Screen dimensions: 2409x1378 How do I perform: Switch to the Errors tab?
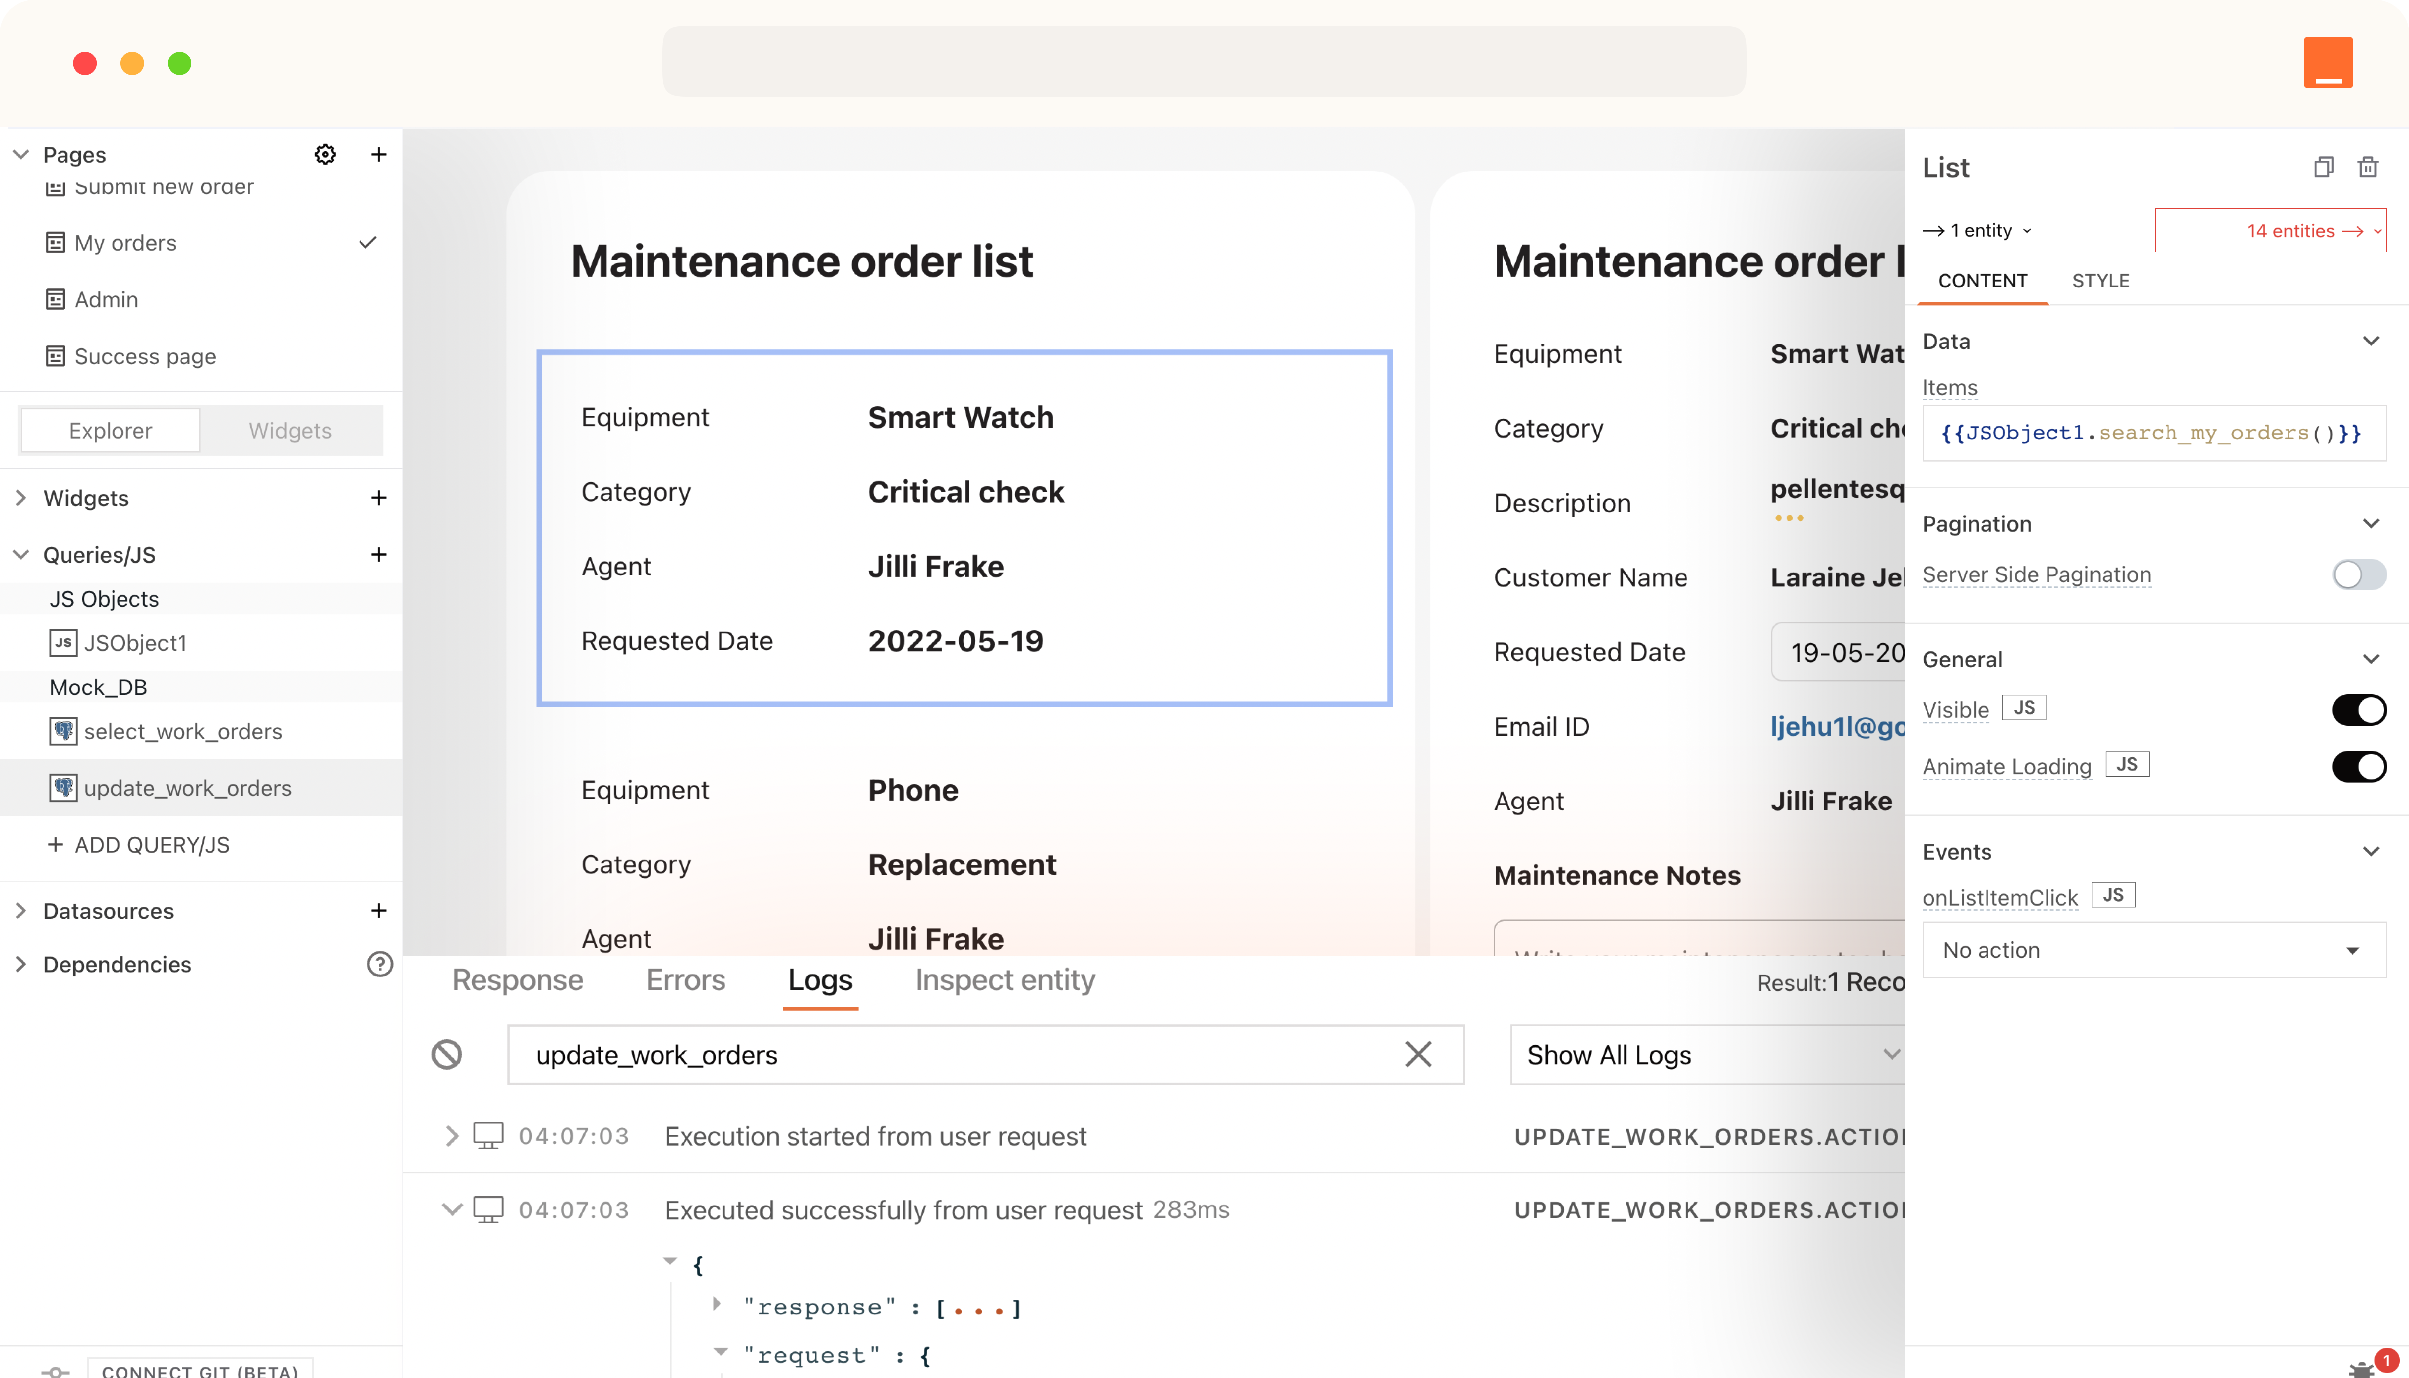click(x=685, y=980)
